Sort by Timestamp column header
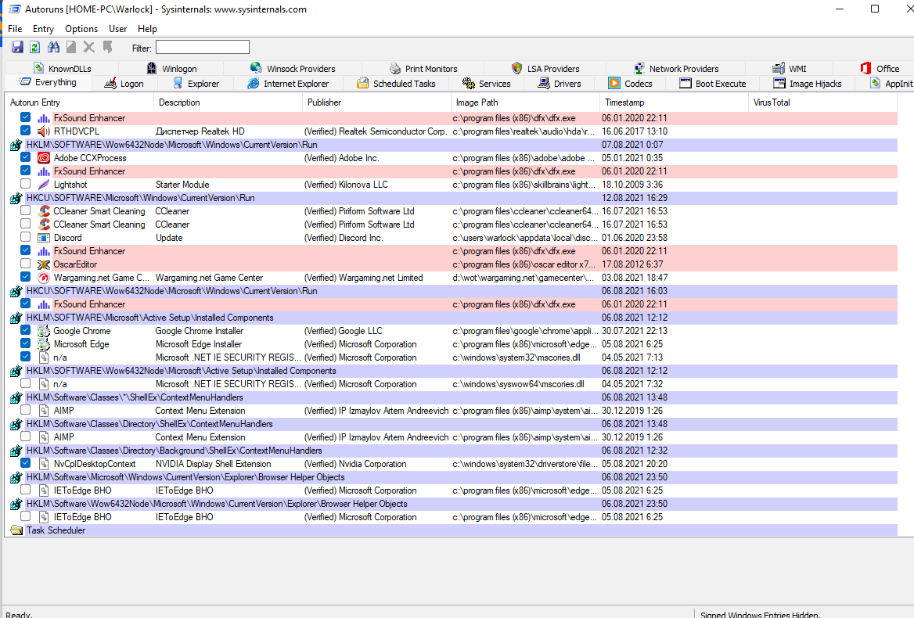Viewport: 914px width, 618px height. [674, 102]
